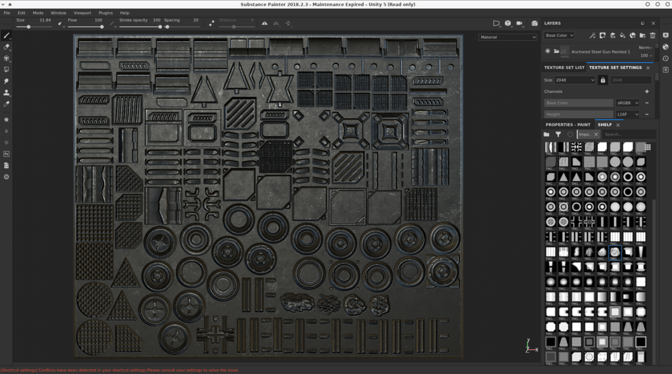Screen dimensions: 672x374
Task: Toggle the circle icon next to Shelf filter
Action: pyautogui.click(x=570, y=134)
